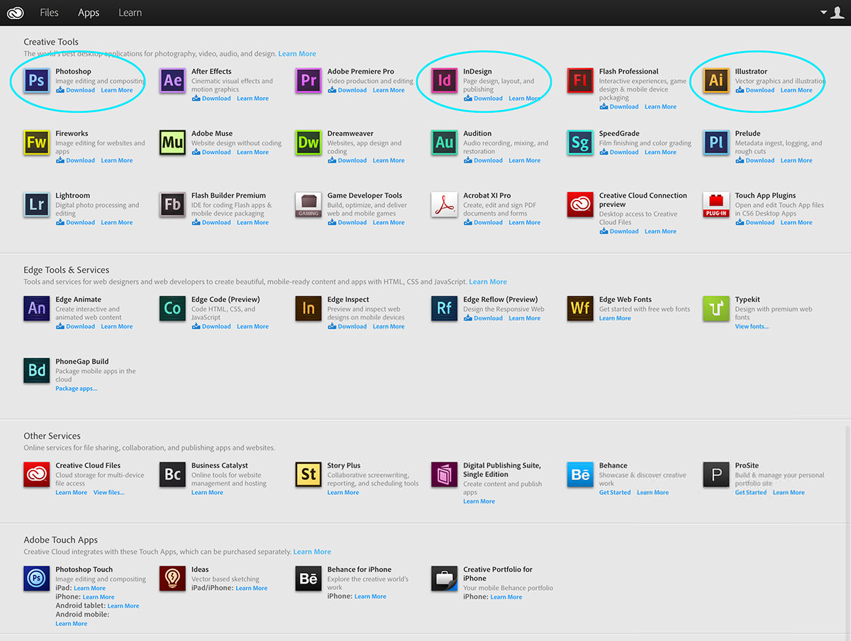Click Learn More next to Edge Tools description
Screen dimensions: 851x641
[x=488, y=282]
